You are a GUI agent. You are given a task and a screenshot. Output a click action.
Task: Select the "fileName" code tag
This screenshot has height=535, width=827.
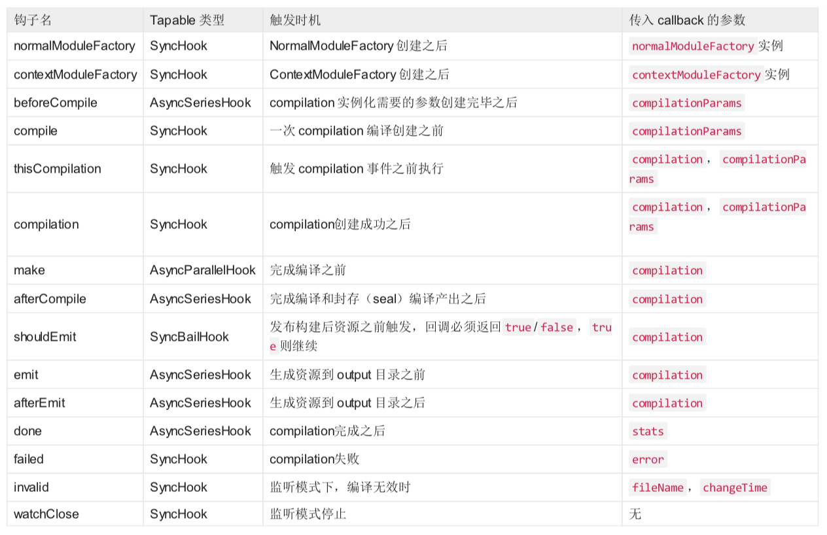pyautogui.click(x=658, y=488)
